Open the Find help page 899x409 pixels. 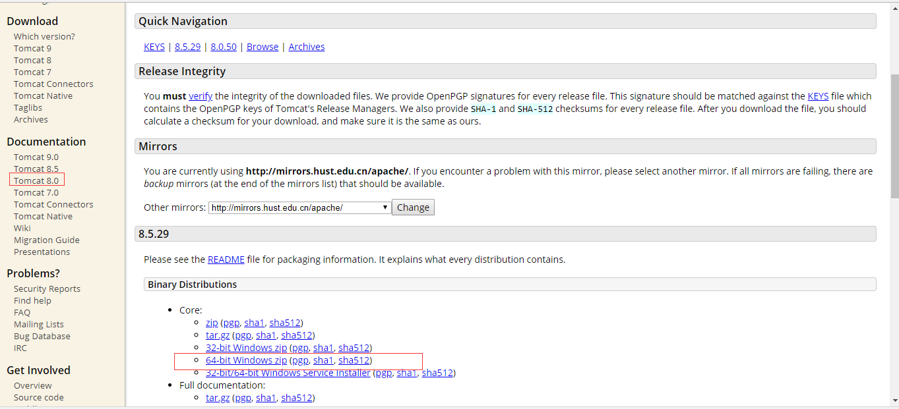[x=32, y=300]
